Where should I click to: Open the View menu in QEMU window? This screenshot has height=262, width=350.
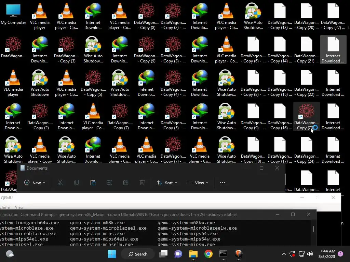[19, 207]
